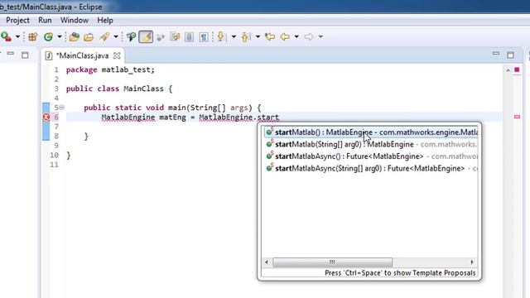Click the proposal list horizontal scrollbar thumb
The height and width of the screenshot is (298, 530).
333,262
